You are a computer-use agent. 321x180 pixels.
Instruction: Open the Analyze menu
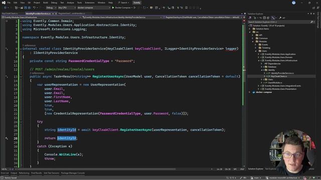(70, 2)
